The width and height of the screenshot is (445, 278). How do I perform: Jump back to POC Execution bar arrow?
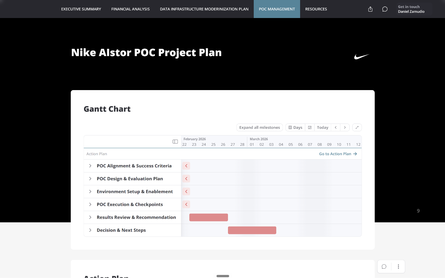[x=186, y=204]
